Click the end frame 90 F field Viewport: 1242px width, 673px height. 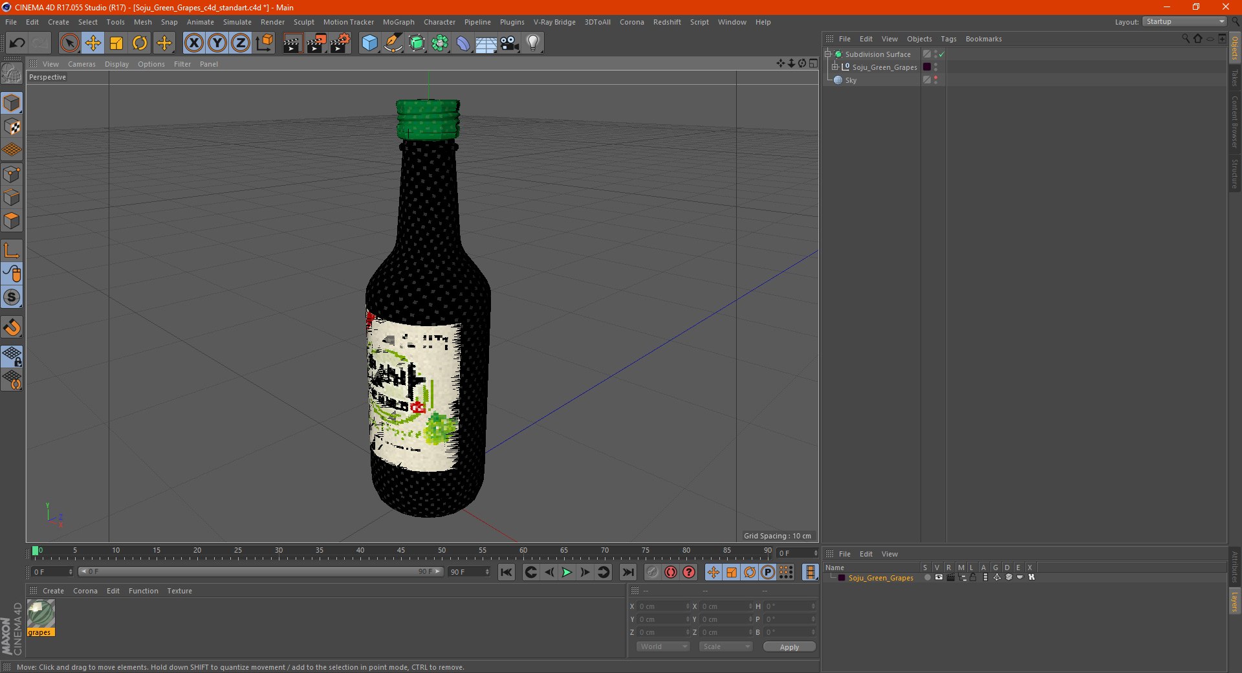[x=469, y=572]
